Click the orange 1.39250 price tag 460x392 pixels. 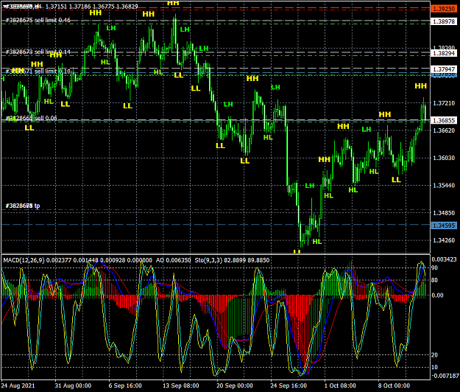click(443, 9)
